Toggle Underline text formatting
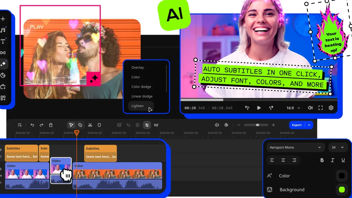The height and width of the screenshot is (198, 352). click(x=343, y=160)
